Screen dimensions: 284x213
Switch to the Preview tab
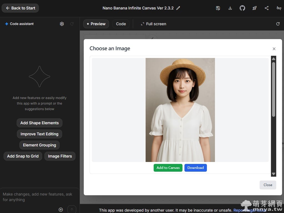[x=96, y=24]
